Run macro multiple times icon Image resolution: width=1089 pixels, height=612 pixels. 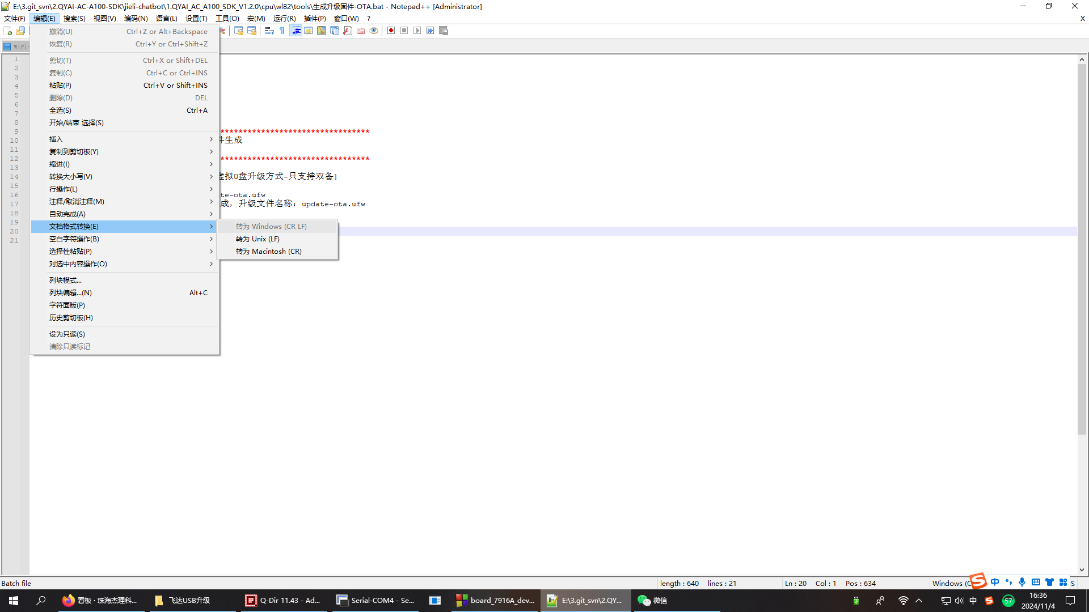coord(430,31)
